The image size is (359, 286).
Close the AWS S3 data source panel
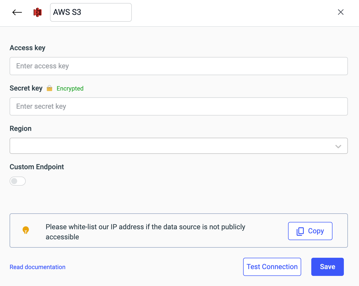[x=341, y=12]
